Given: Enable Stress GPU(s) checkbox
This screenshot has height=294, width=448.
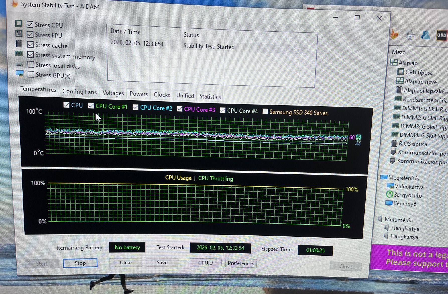Looking at the screenshot, I should point(31,74).
